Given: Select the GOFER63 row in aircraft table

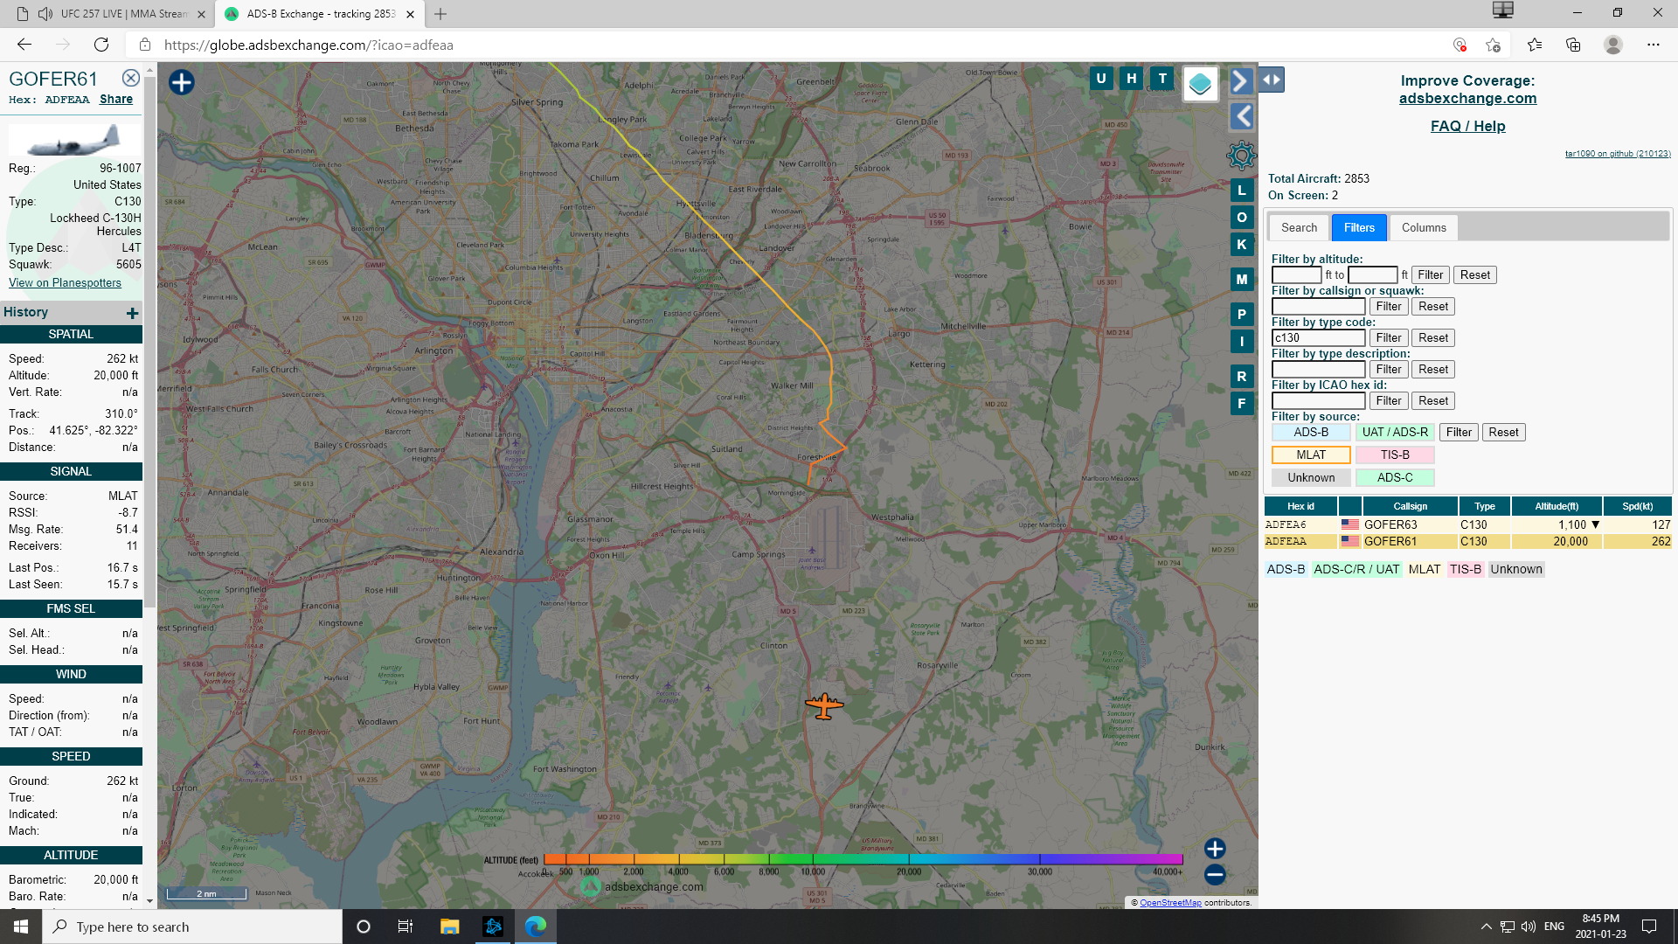Looking at the screenshot, I should pos(1467,525).
